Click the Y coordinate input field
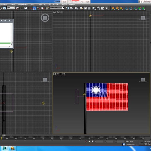 point(110,141)
